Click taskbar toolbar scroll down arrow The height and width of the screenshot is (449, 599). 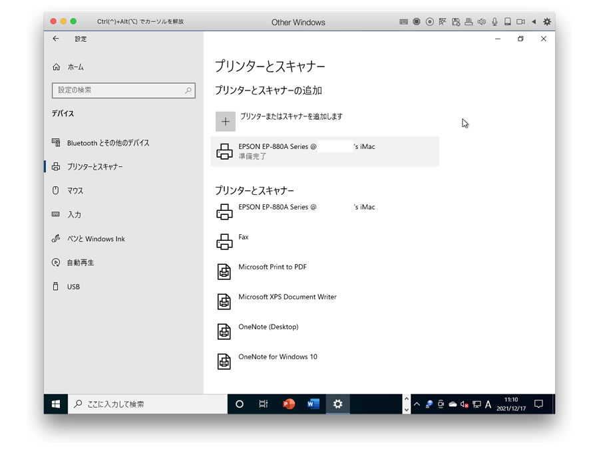point(407,410)
